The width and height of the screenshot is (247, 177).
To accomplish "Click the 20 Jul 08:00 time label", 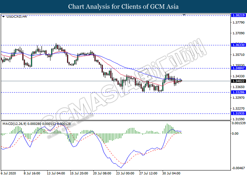I will pyautogui.click(x=102, y=173).
